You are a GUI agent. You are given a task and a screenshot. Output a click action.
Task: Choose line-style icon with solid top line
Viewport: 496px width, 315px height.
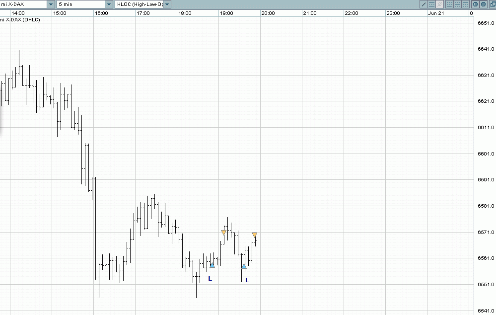tap(466, 4)
